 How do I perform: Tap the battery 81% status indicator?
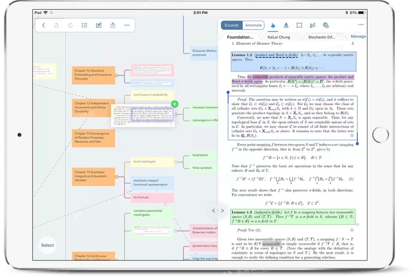coord(357,12)
